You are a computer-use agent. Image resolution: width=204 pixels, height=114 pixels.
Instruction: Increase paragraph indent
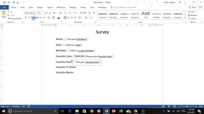(x=85, y=13)
